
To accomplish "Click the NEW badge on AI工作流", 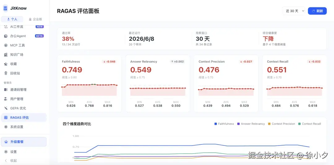I will click(x=40, y=27).
